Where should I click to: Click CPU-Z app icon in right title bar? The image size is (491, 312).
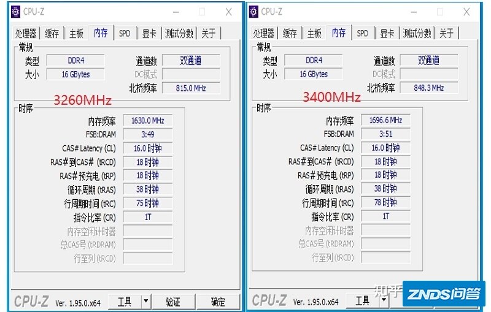point(253,12)
